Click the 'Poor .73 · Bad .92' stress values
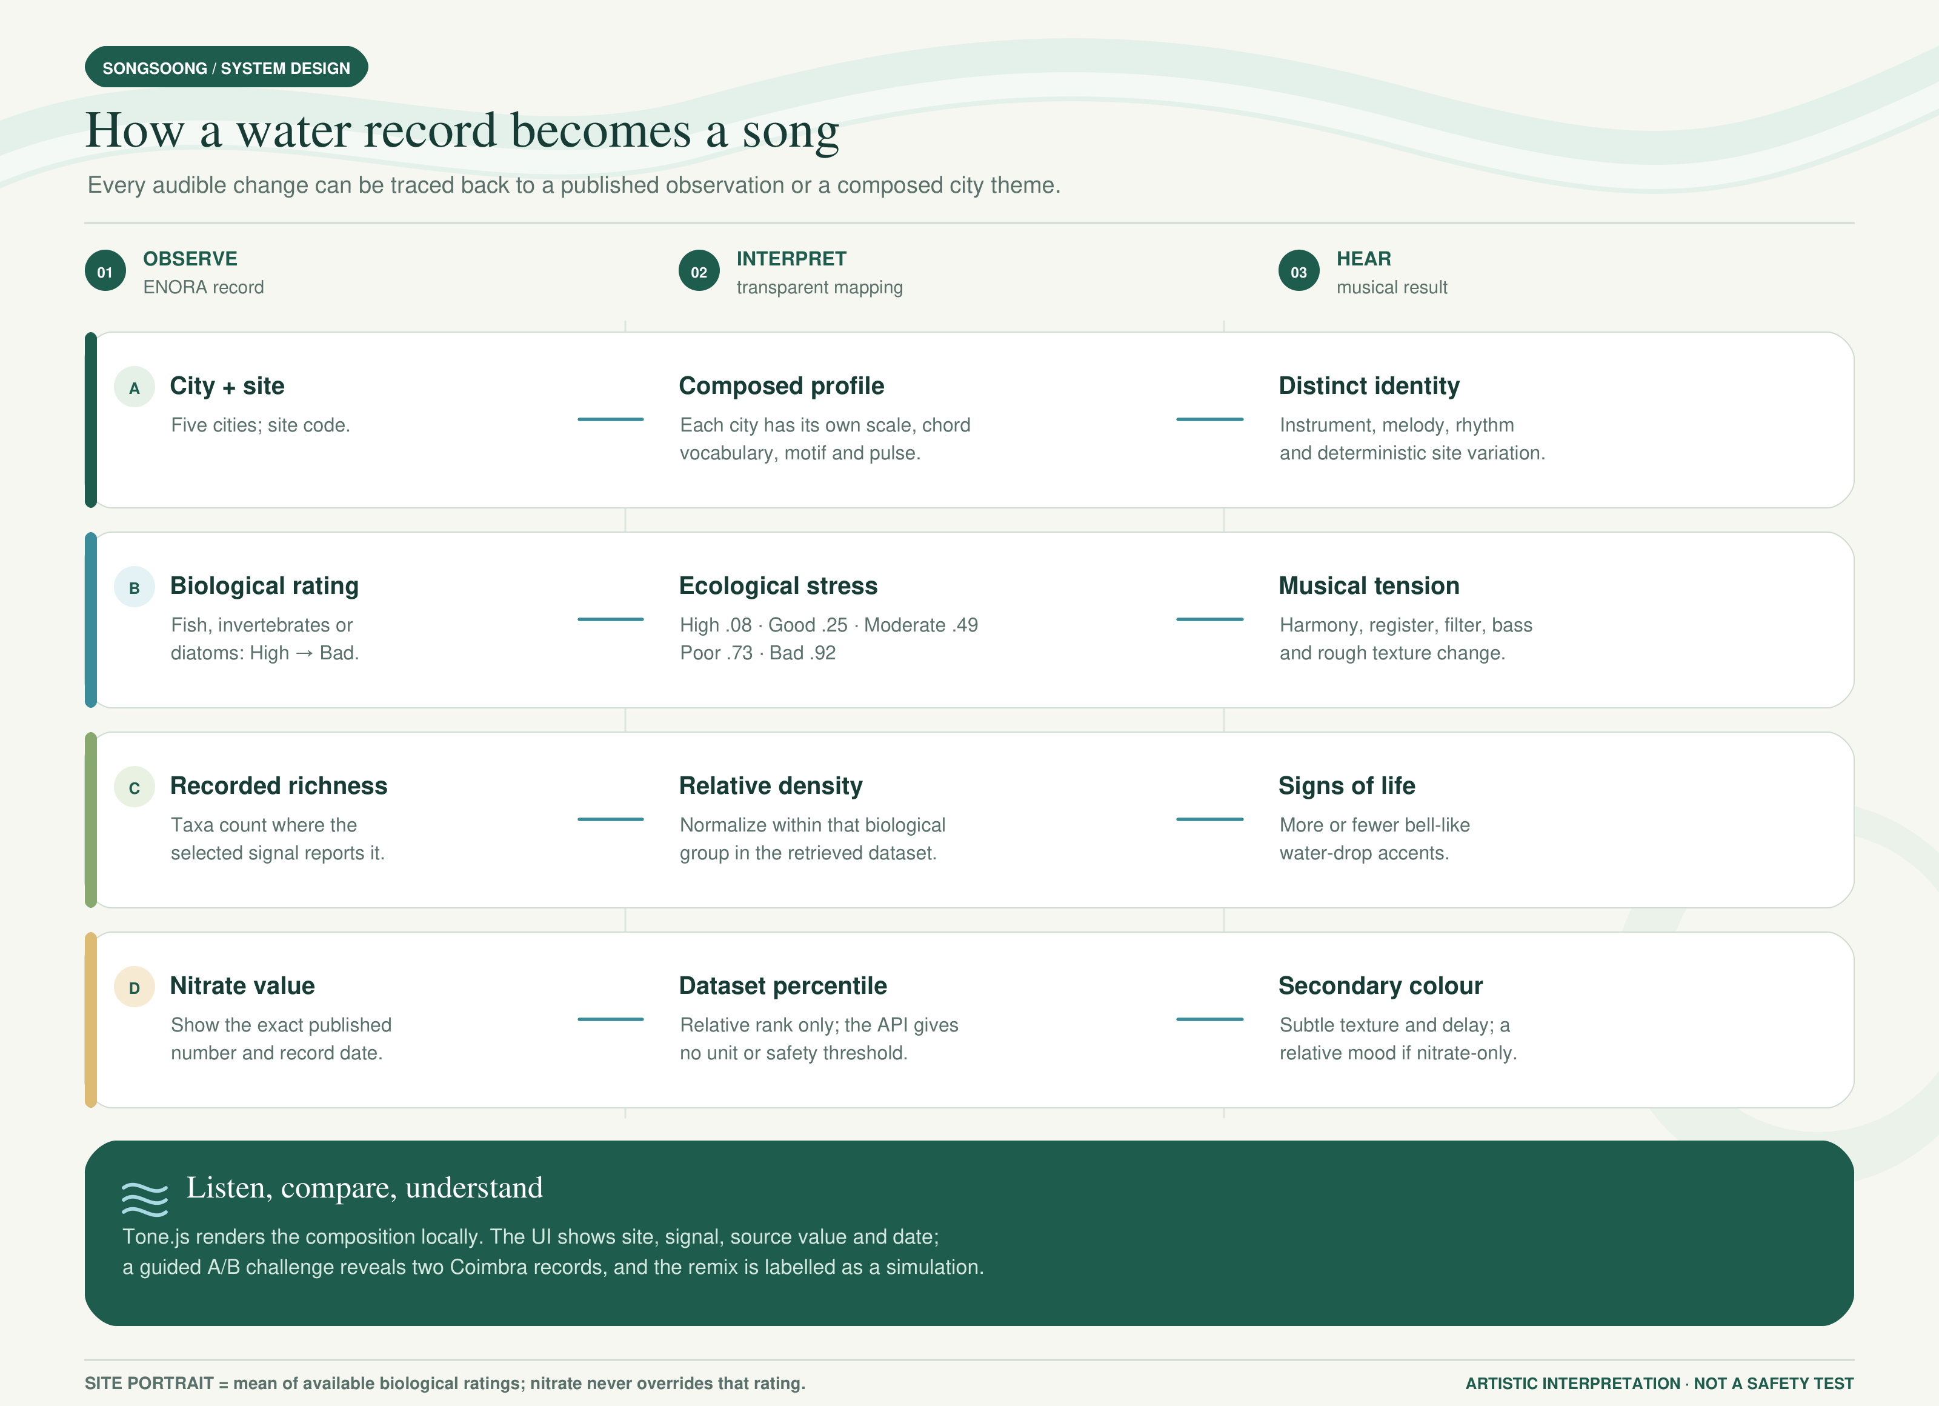1939x1406 pixels. point(757,653)
